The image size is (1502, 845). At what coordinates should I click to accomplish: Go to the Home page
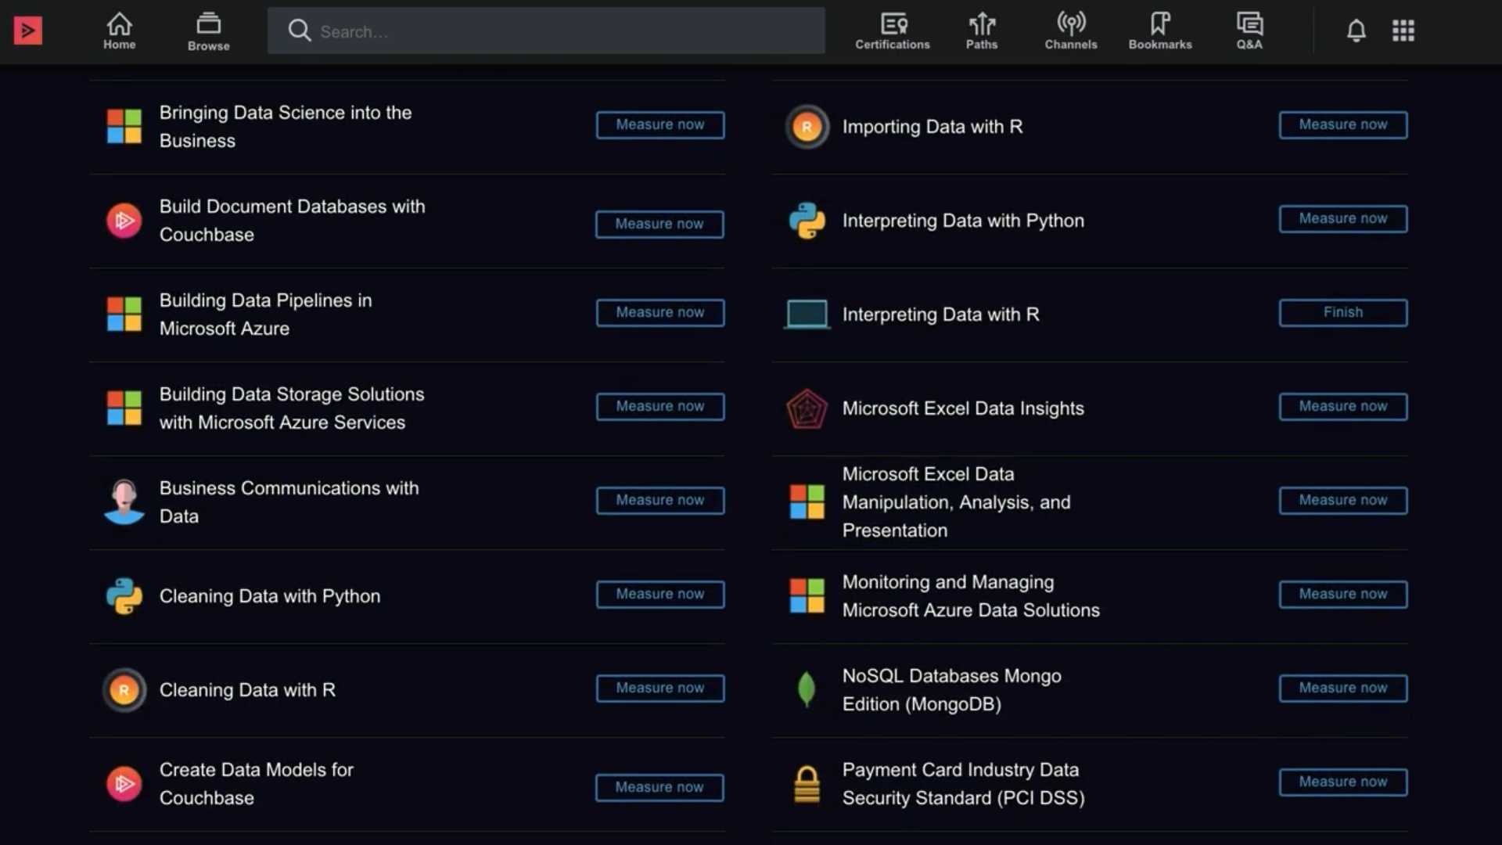(119, 31)
